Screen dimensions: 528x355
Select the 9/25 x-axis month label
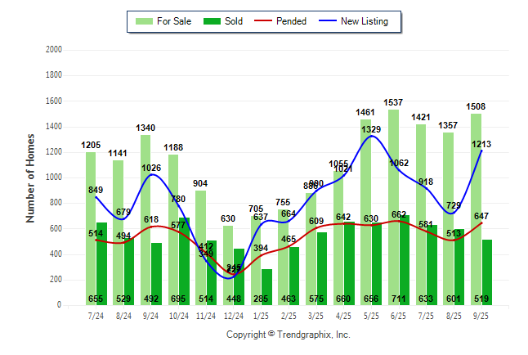coord(481,316)
